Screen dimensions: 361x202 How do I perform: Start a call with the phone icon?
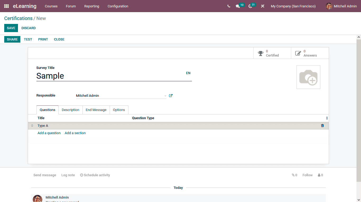point(229,6)
